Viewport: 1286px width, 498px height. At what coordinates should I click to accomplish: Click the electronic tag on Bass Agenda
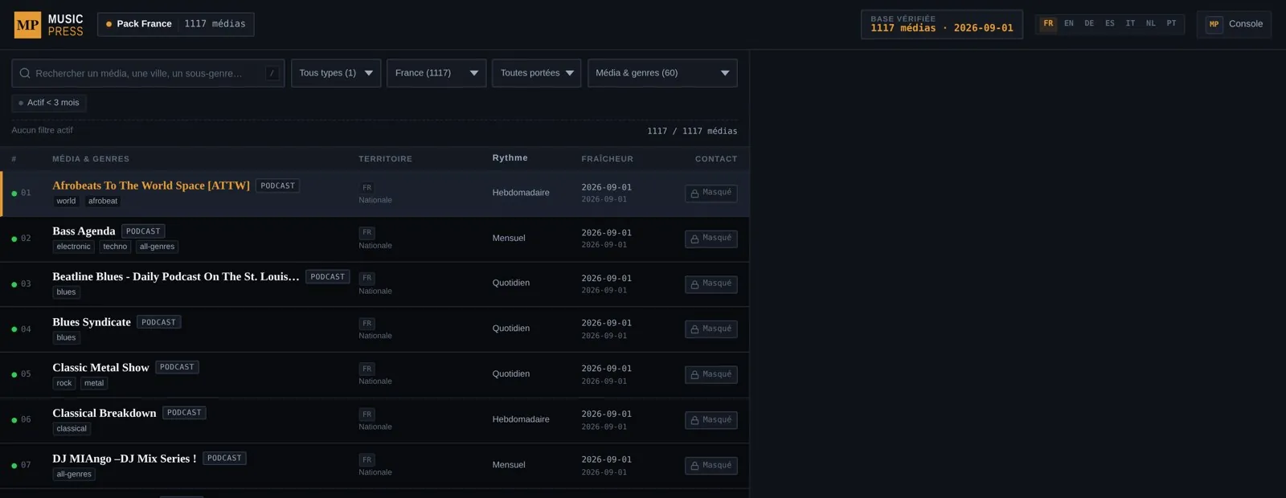click(x=74, y=247)
